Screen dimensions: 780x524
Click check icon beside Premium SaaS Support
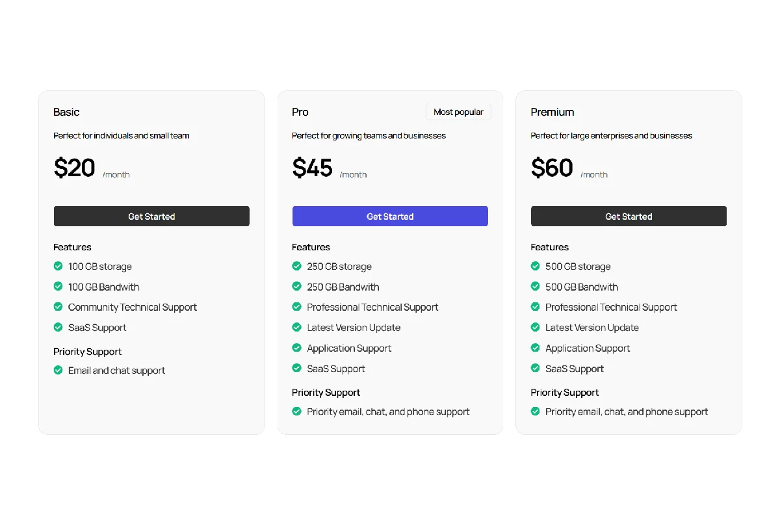click(x=535, y=368)
